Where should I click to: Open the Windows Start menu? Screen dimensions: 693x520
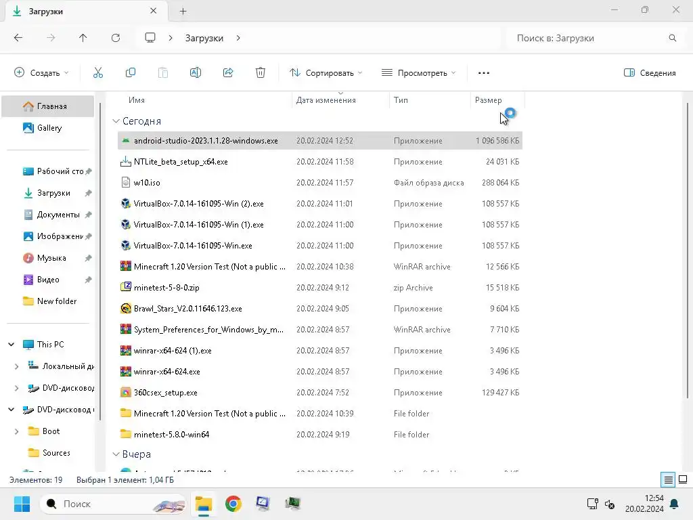[x=22, y=504]
